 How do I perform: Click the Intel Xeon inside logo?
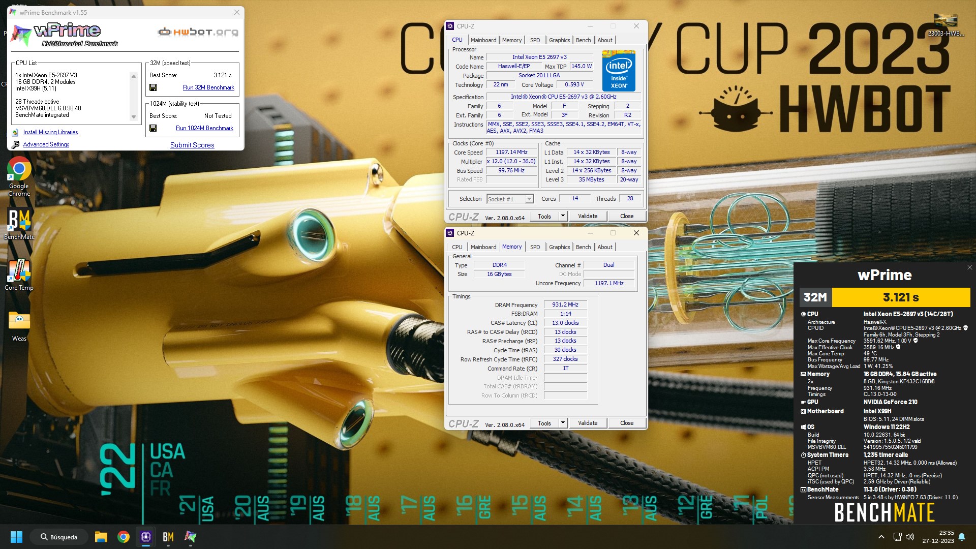[x=619, y=71]
